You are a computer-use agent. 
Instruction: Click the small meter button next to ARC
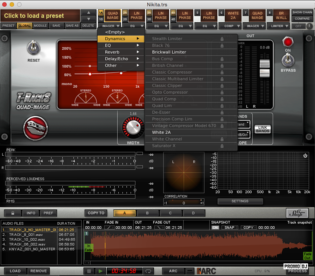190,271
